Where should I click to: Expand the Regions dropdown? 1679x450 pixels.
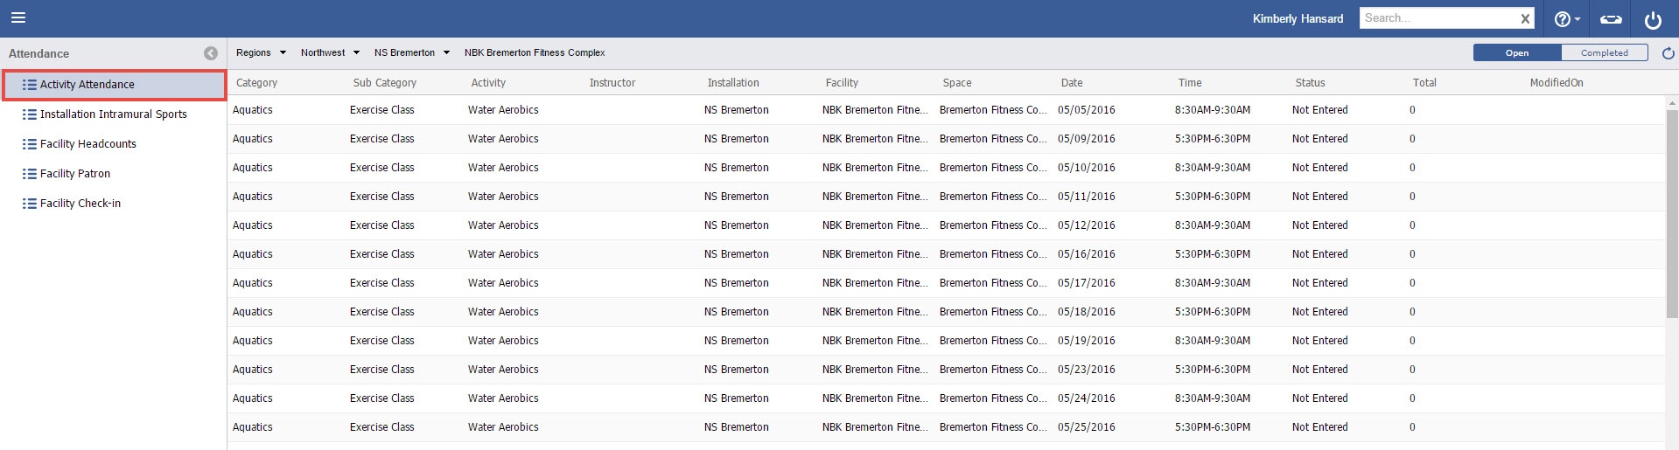coord(283,53)
